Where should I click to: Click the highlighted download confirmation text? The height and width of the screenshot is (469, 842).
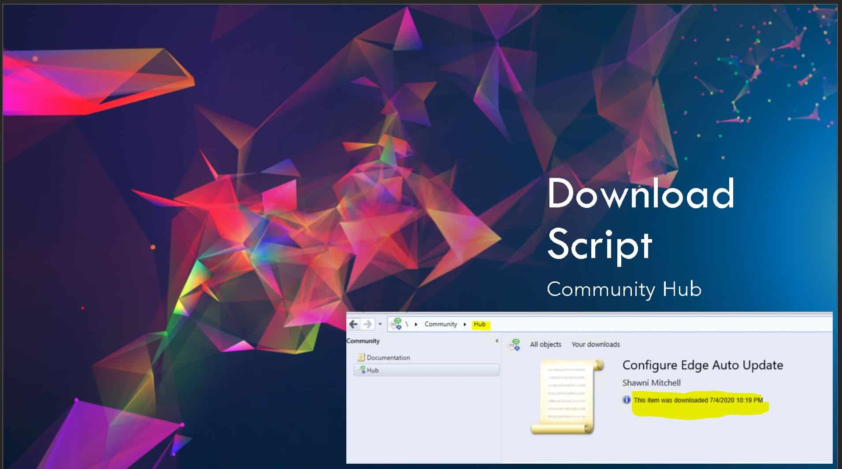point(701,399)
